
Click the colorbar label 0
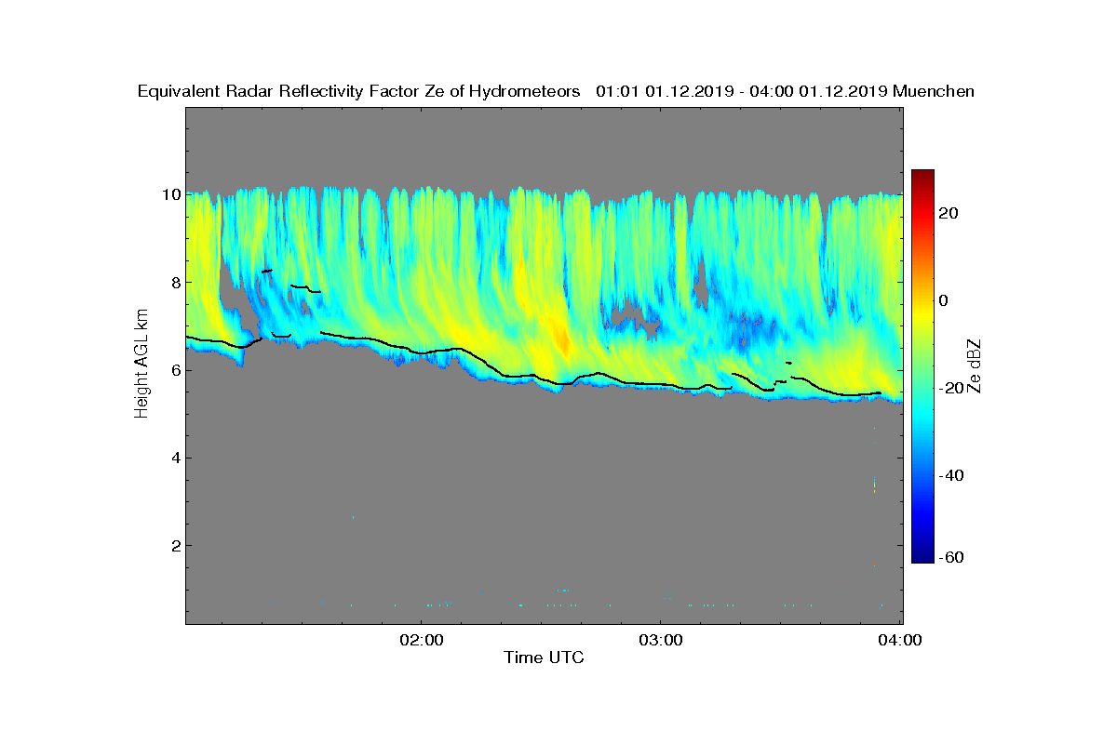coord(945,300)
